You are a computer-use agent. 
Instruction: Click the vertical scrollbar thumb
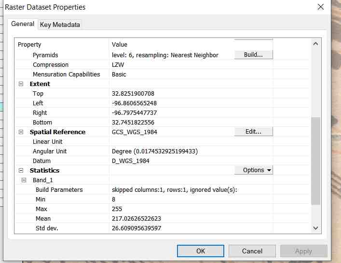[316, 161]
